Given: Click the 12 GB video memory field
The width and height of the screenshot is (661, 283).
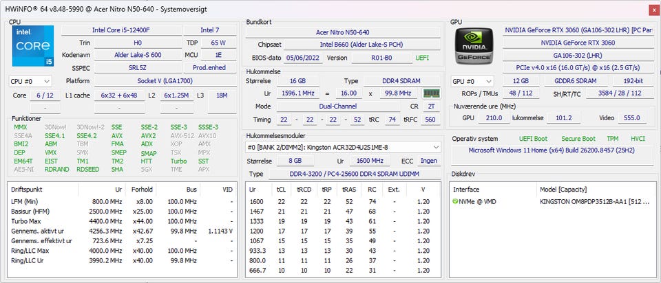Looking at the screenshot, I should tap(521, 81).
